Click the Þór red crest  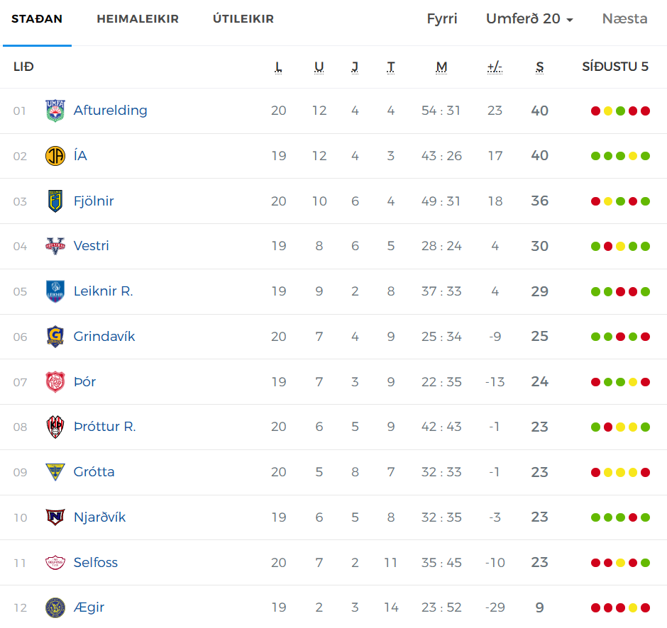tap(55, 381)
